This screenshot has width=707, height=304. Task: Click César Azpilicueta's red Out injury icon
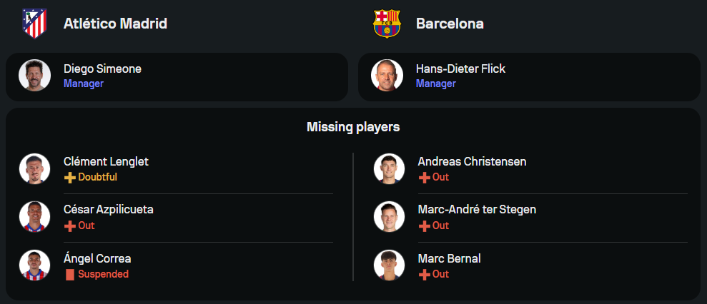[69, 226]
